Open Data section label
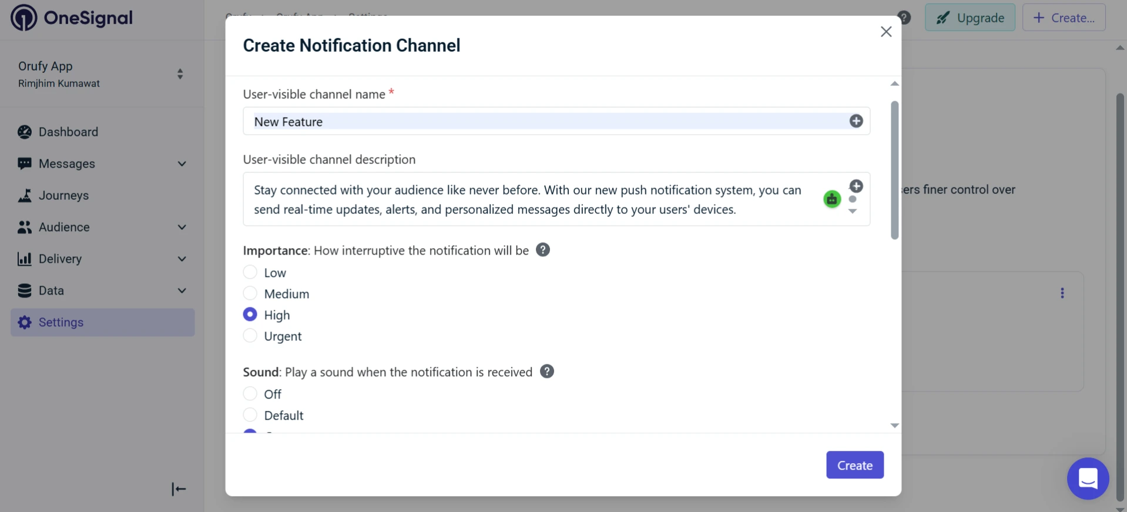The image size is (1127, 512). point(51,290)
